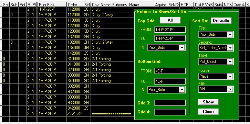Viewport: 250px width, 124px height.
Task: Select order cell 113000
Action: (75, 20)
